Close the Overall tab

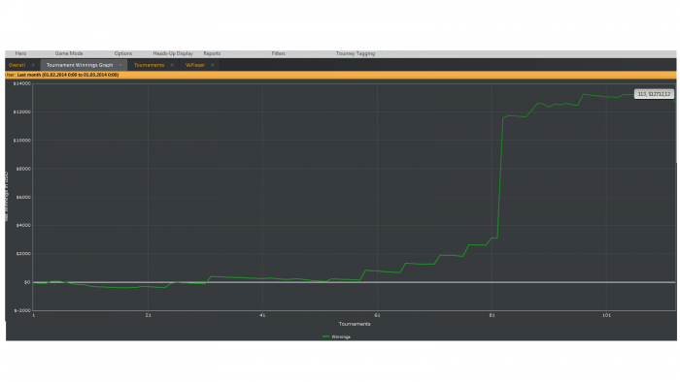coord(33,65)
